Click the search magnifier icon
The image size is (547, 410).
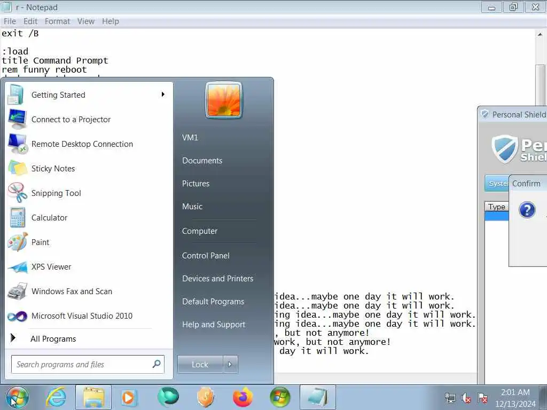pos(157,364)
